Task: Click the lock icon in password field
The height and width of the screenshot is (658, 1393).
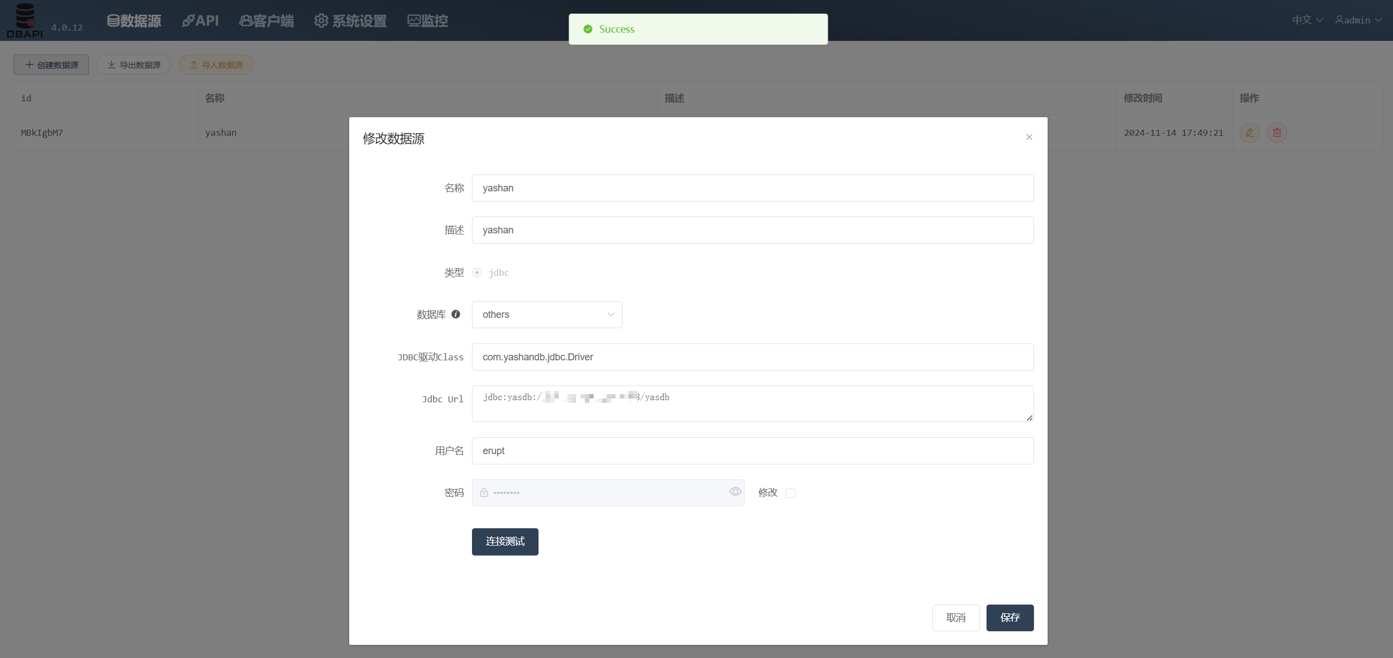Action: (x=484, y=493)
